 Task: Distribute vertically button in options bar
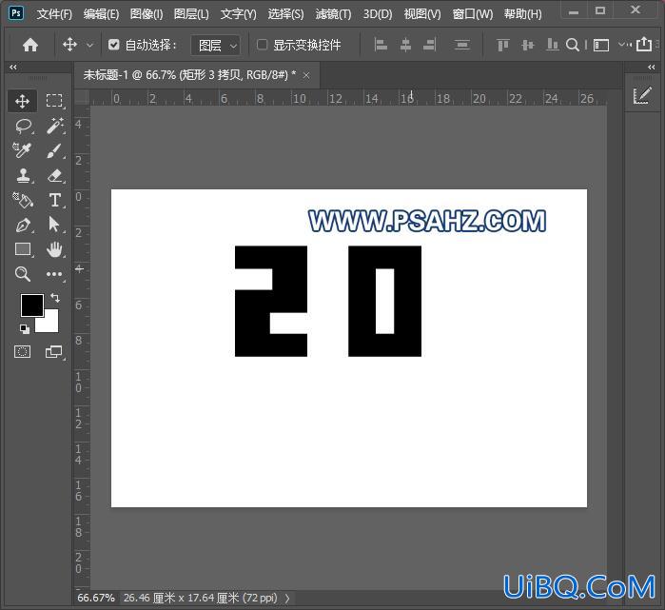pos(461,45)
